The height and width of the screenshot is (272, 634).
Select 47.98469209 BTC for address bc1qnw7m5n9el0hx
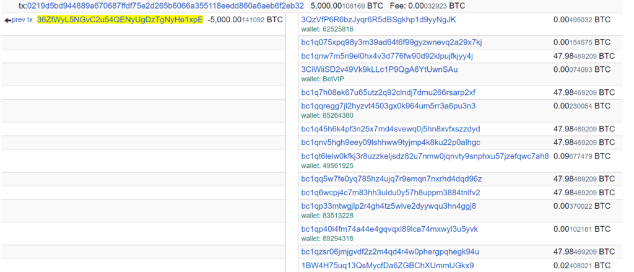584,56
